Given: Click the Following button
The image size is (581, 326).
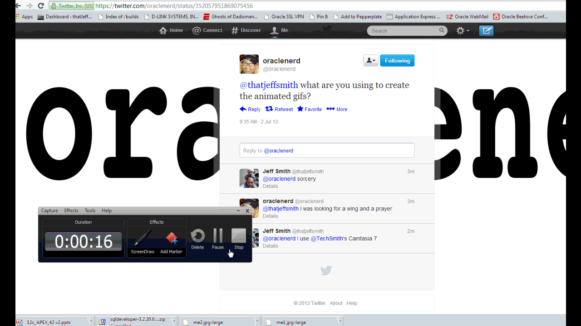Looking at the screenshot, I should click(397, 61).
